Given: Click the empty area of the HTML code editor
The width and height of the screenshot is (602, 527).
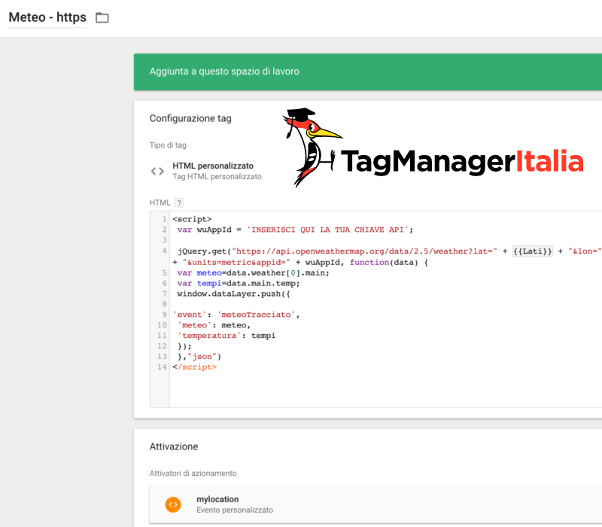Looking at the screenshot, I should click(384, 390).
